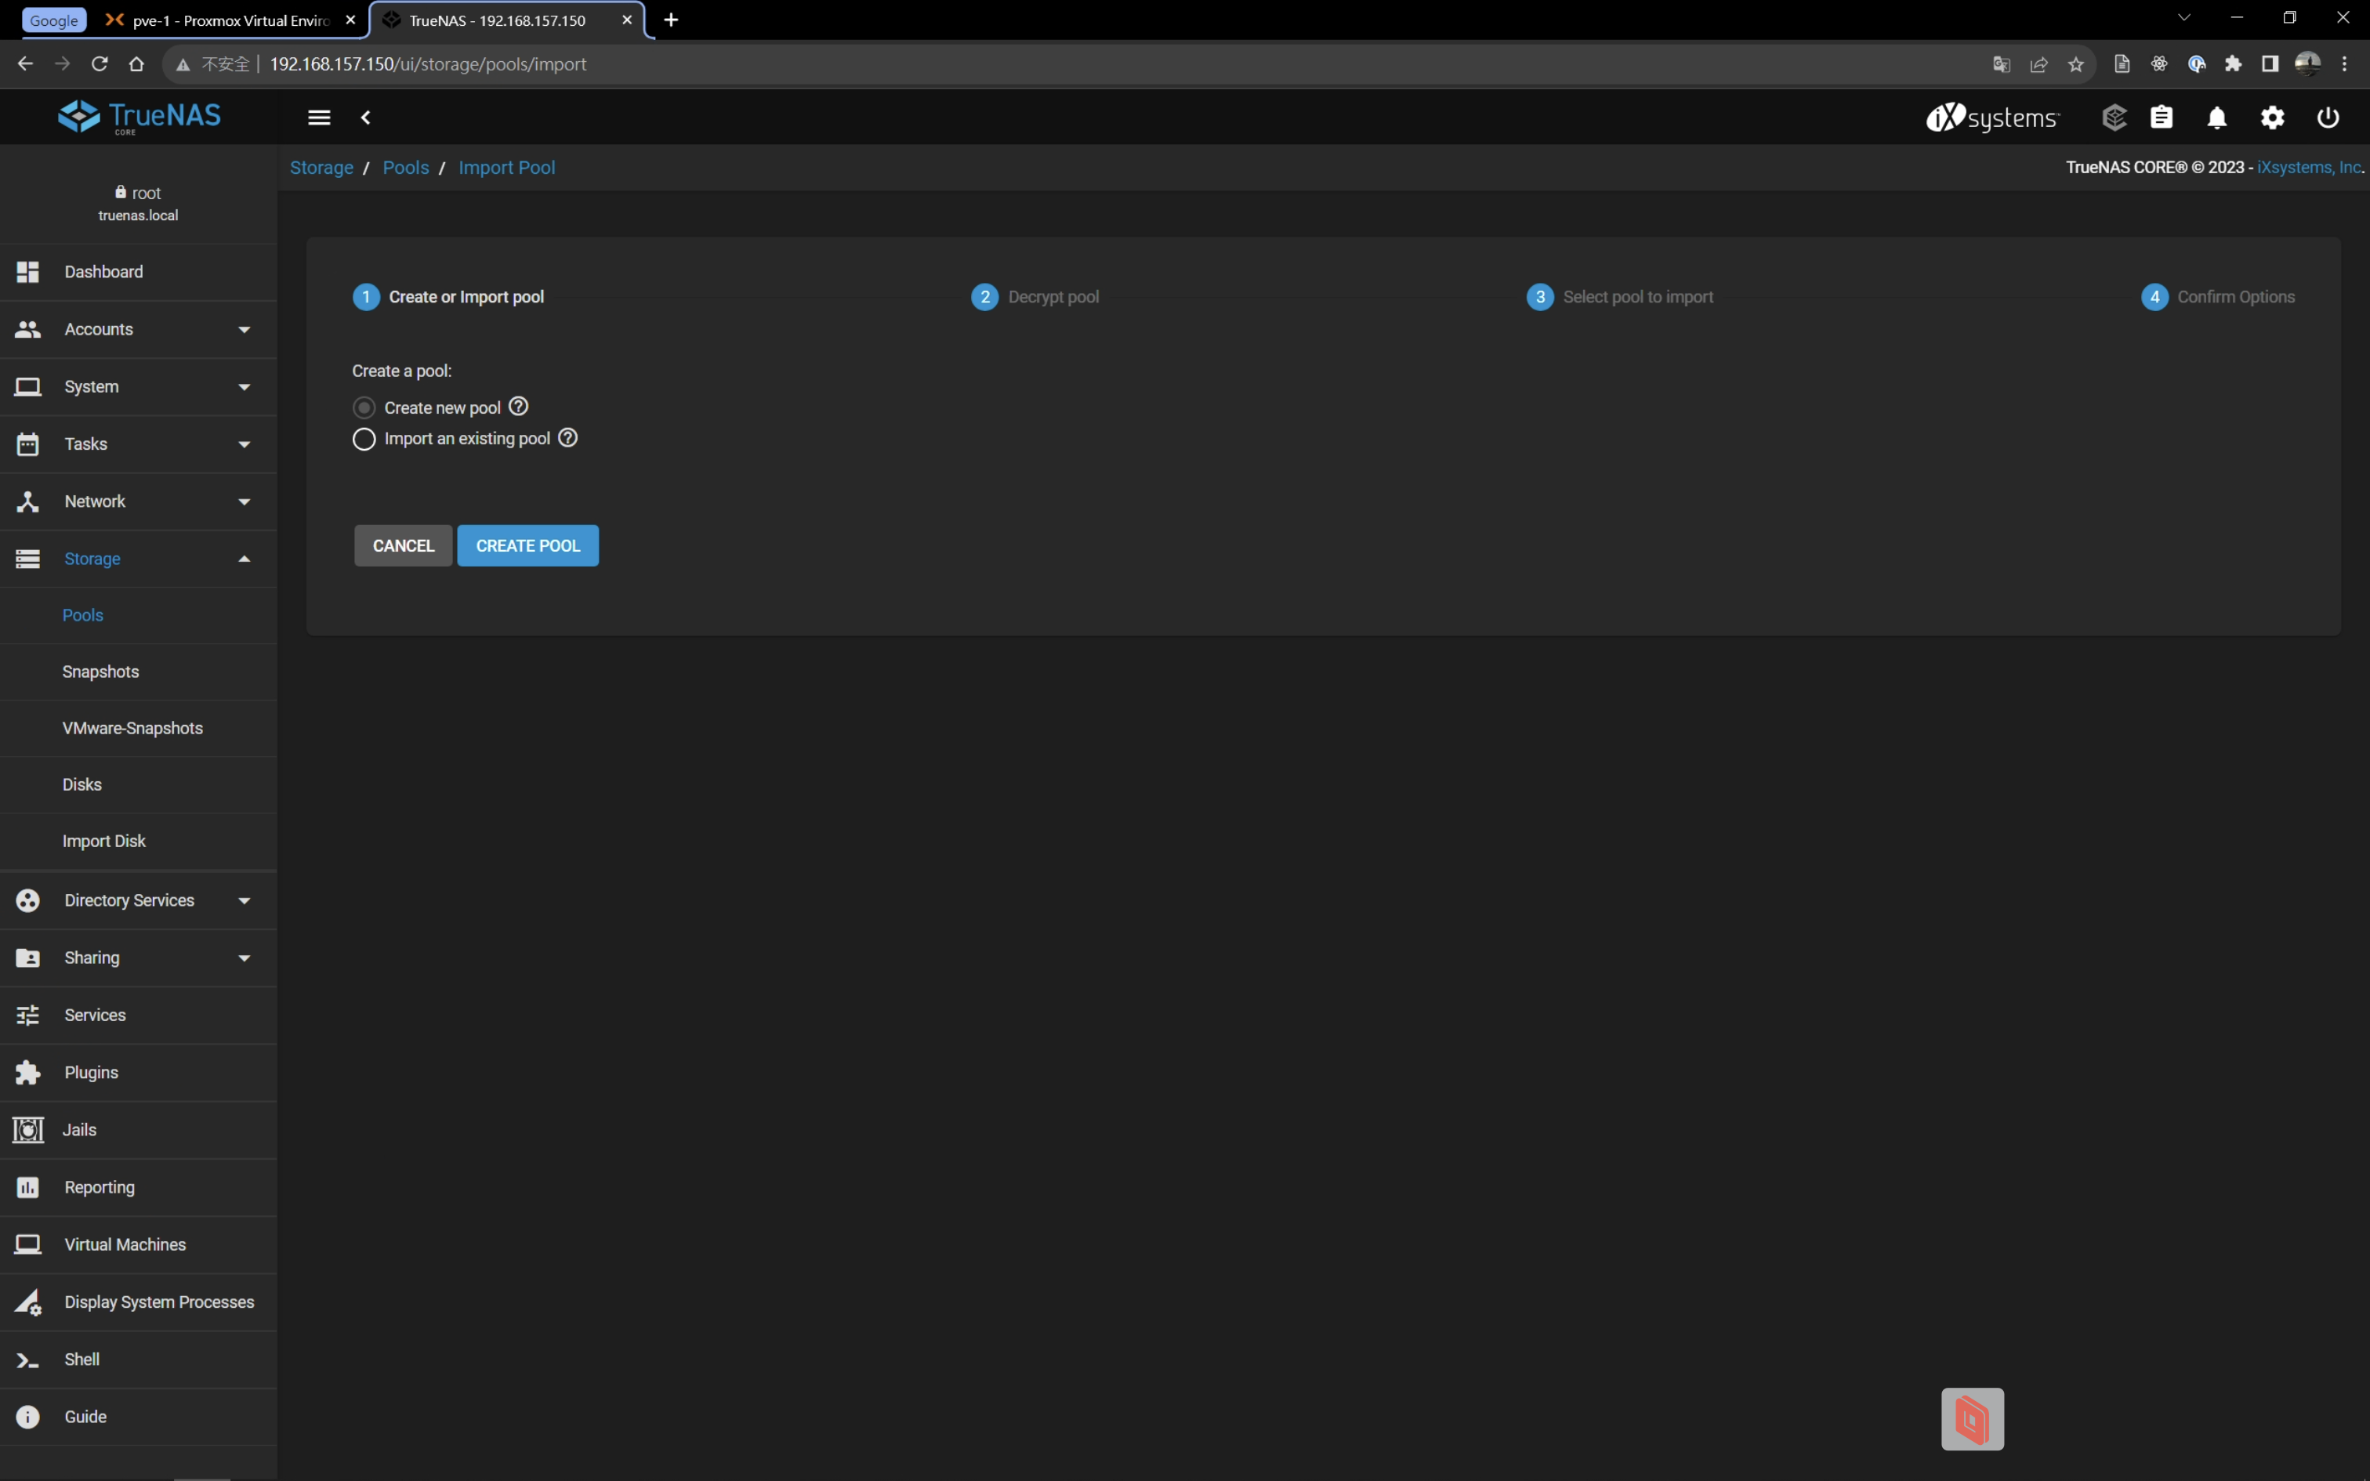The height and width of the screenshot is (1481, 2370).
Task: Select Import an existing pool radio button
Action: click(364, 439)
